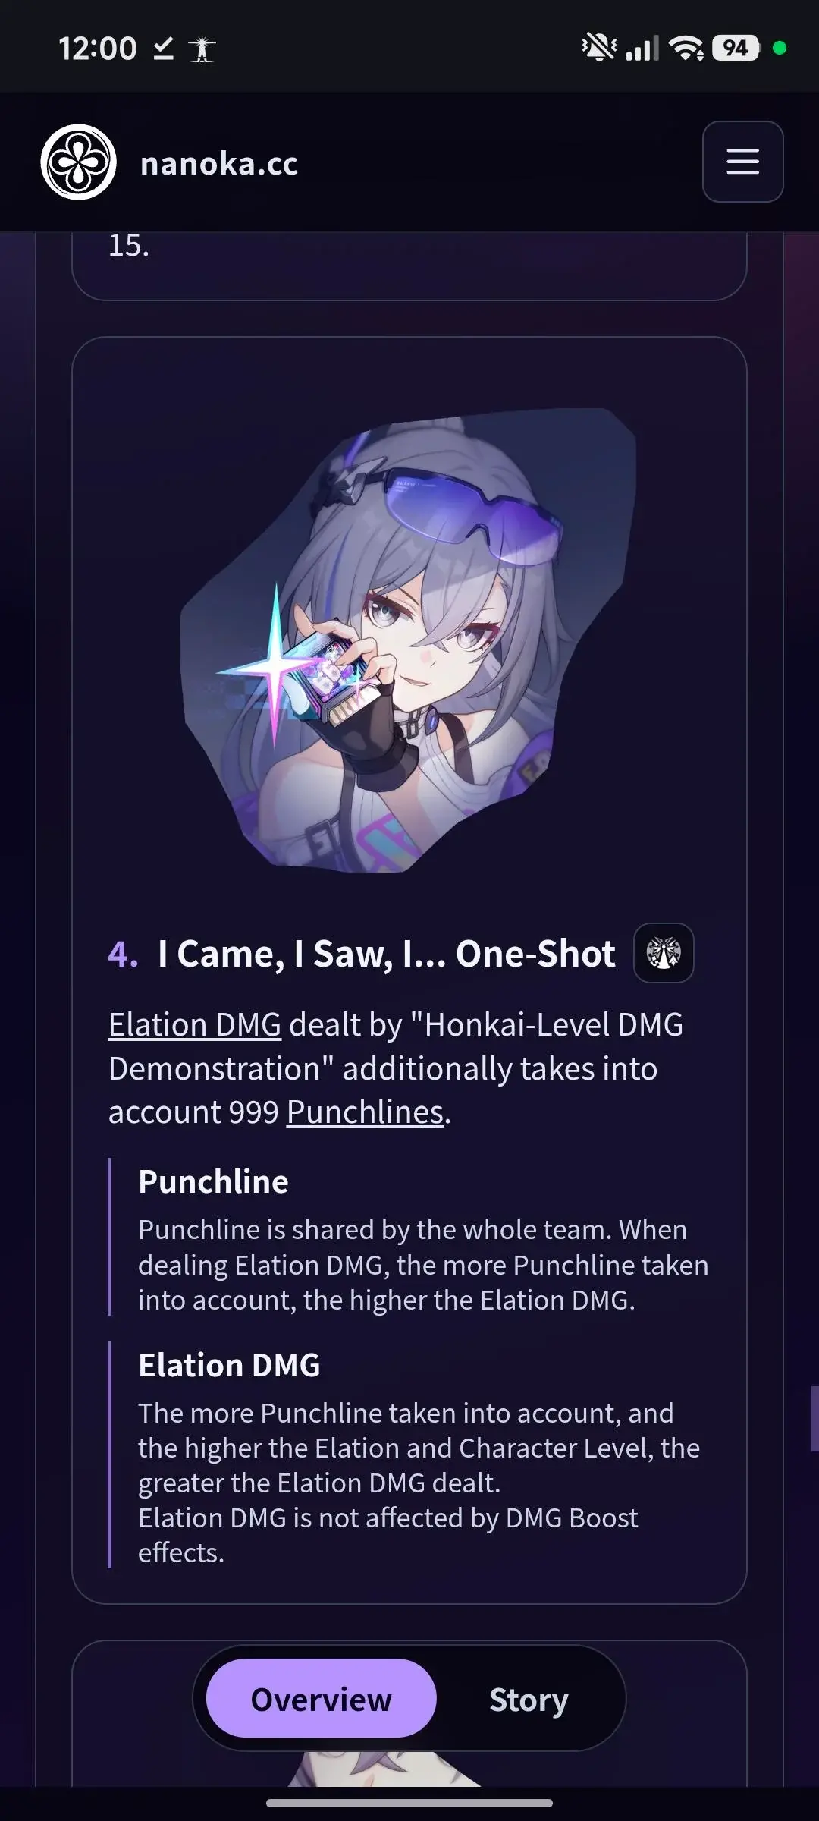Screen dimensions: 819x1821
Task: Tap the download complete checkmark status icon
Action: pyautogui.click(x=163, y=49)
